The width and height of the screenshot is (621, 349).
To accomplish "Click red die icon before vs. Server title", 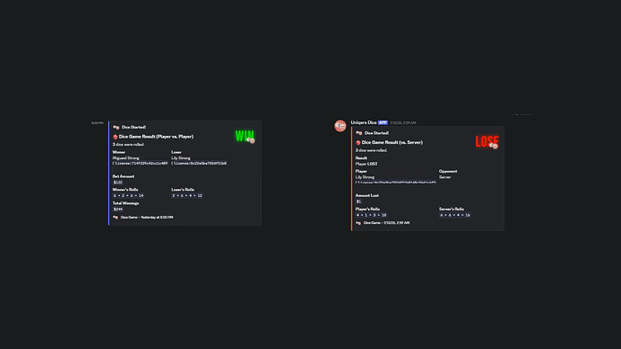I will (358, 142).
